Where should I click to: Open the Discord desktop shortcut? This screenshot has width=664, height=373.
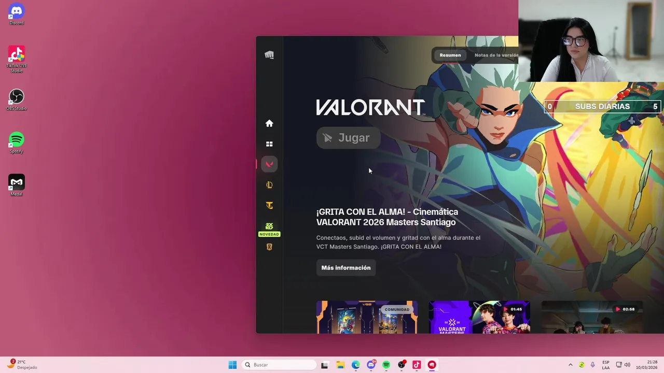(x=17, y=14)
